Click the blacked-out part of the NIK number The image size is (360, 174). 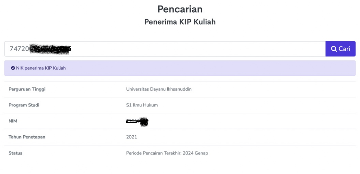click(50, 49)
